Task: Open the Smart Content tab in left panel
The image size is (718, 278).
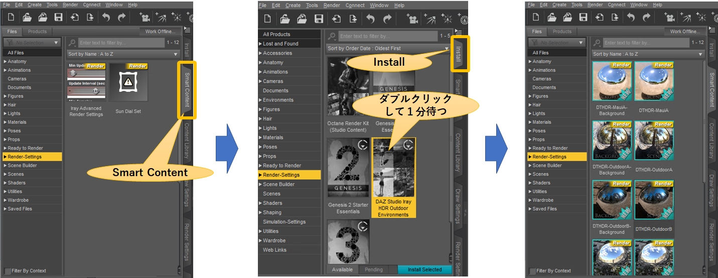Action: tap(187, 90)
